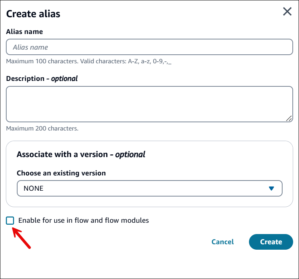Screen dimensions: 299x279
Task: Select the NONE text in version selector
Action: [x=34, y=188]
